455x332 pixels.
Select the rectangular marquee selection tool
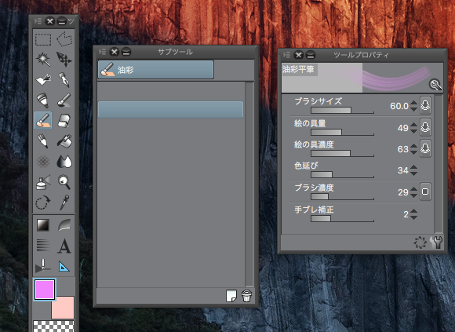tap(43, 39)
